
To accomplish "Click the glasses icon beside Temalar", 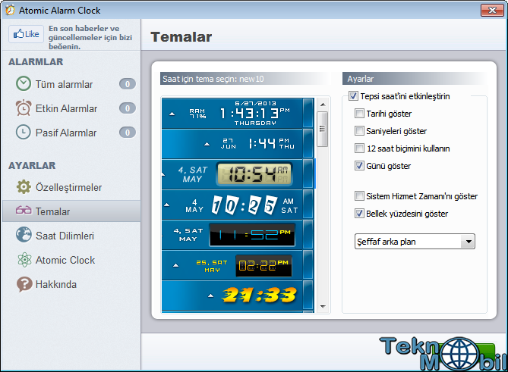I will pyautogui.click(x=24, y=211).
